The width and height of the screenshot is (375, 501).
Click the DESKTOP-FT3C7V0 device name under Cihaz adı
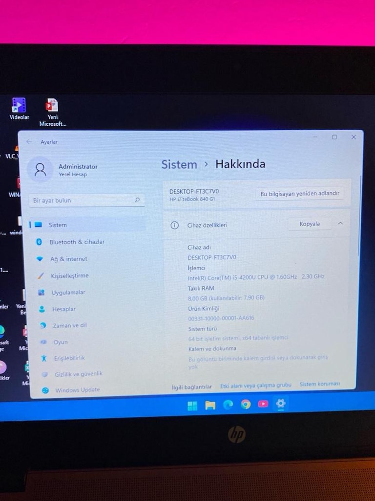pos(212,257)
